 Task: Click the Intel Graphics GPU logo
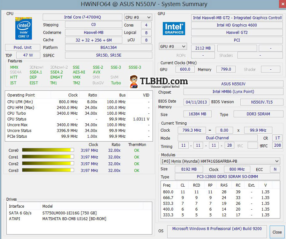(x=174, y=29)
